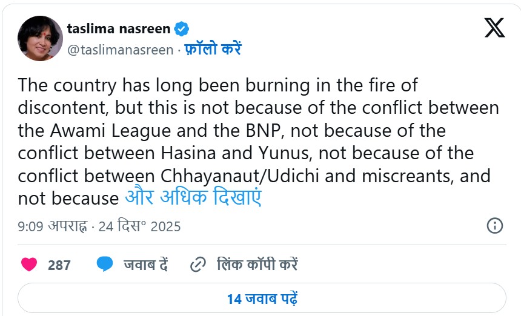Click the display name taslima nasreen
521x316 pixels.
pos(119,28)
